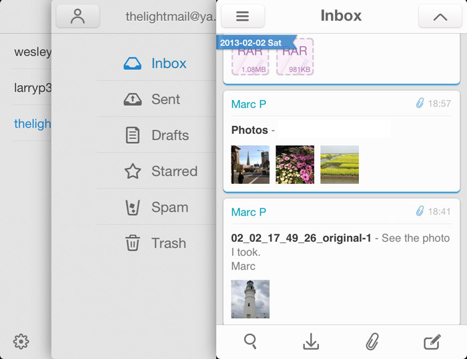The height and width of the screenshot is (359, 467).
Task: Open the Sent folder
Action: [x=156, y=99]
